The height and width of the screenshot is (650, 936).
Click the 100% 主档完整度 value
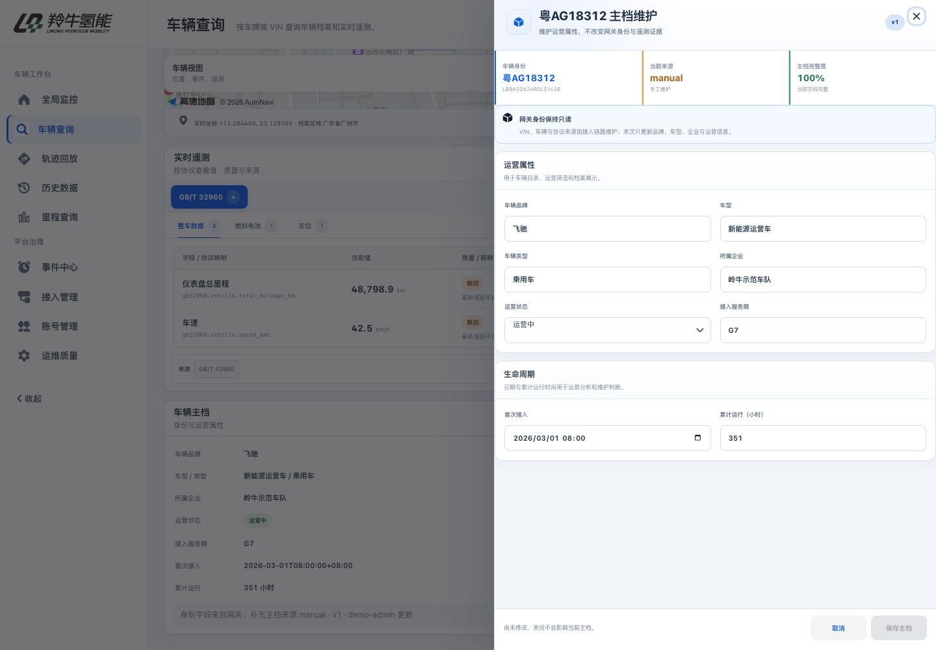pyautogui.click(x=811, y=78)
